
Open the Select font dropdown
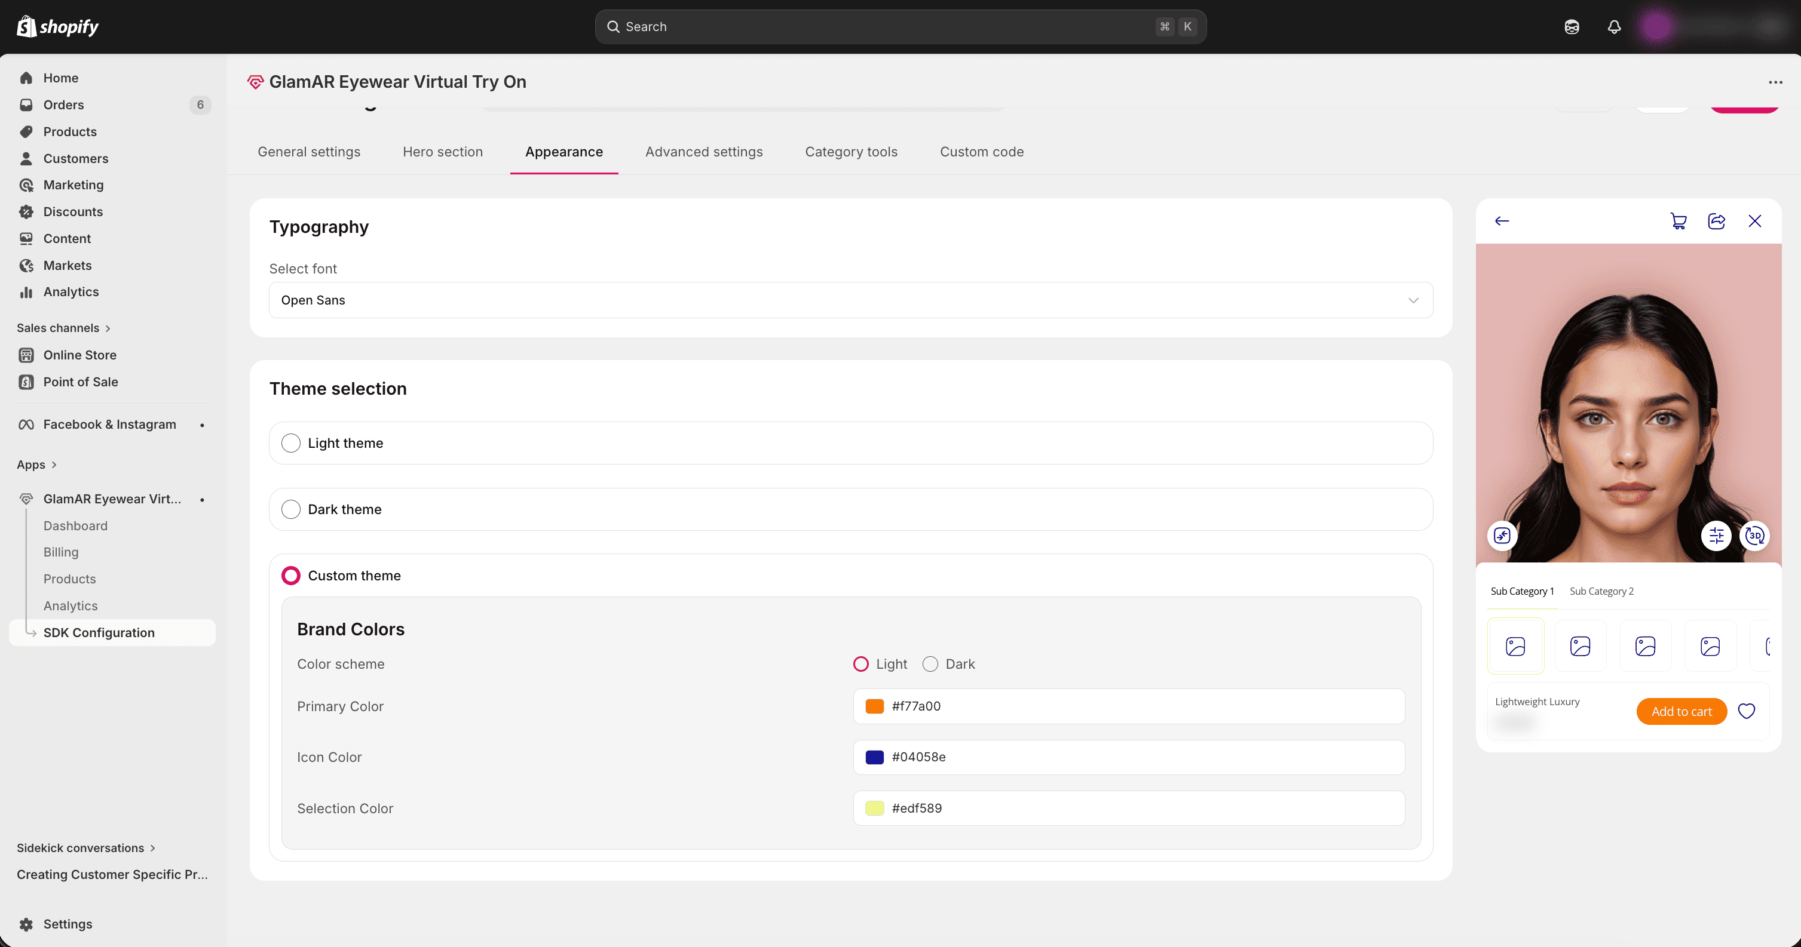(x=850, y=300)
